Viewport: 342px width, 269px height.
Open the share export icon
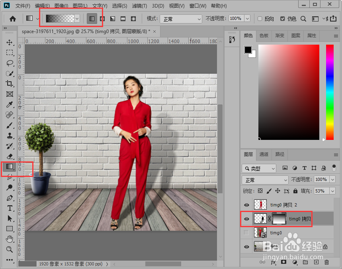pyautogui.click(x=333, y=19)
